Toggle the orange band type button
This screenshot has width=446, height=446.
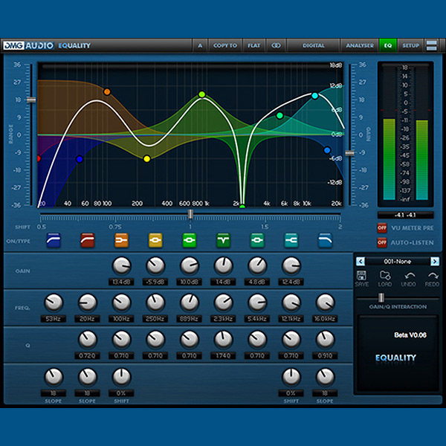click(121, 240)
